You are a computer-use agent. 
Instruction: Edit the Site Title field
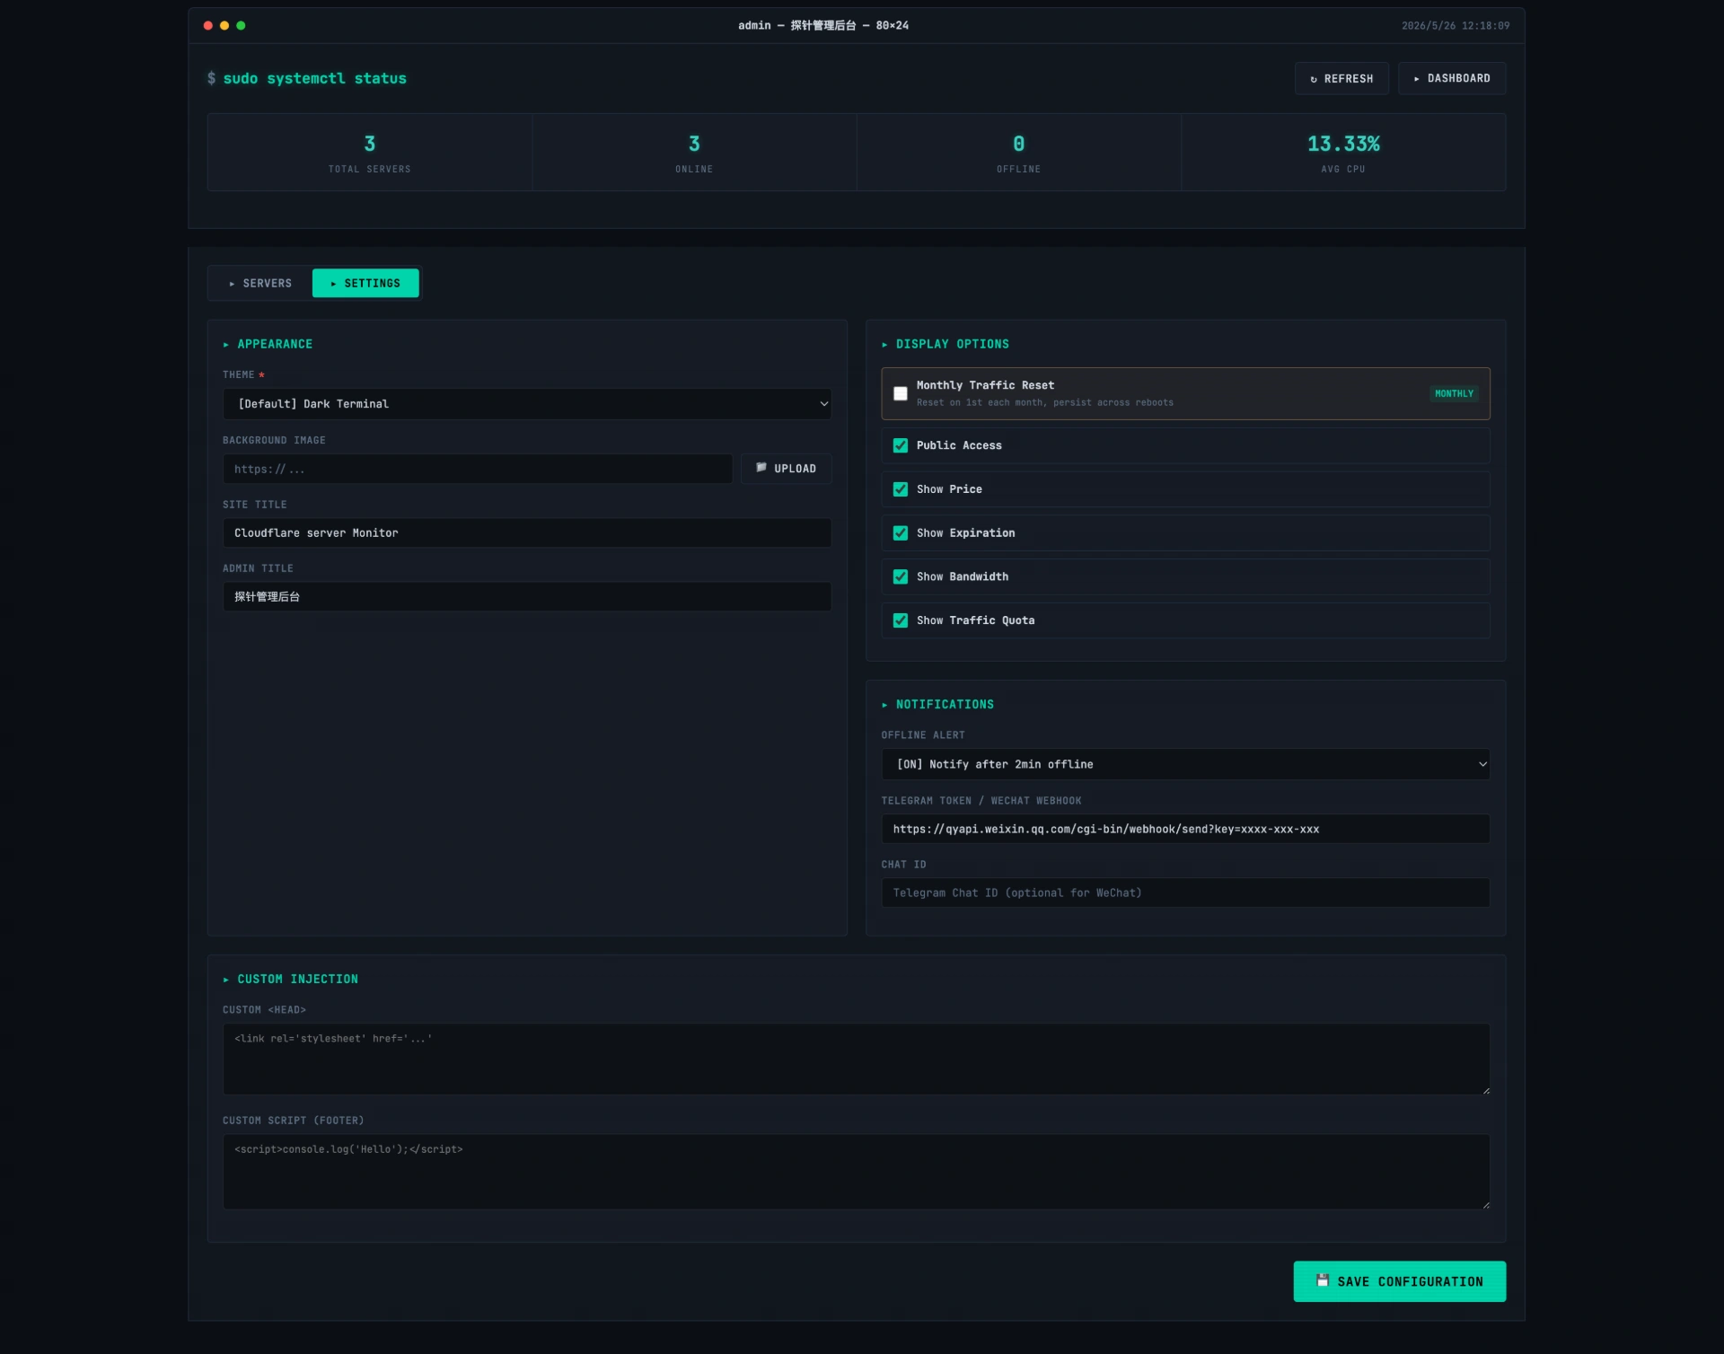527,533
